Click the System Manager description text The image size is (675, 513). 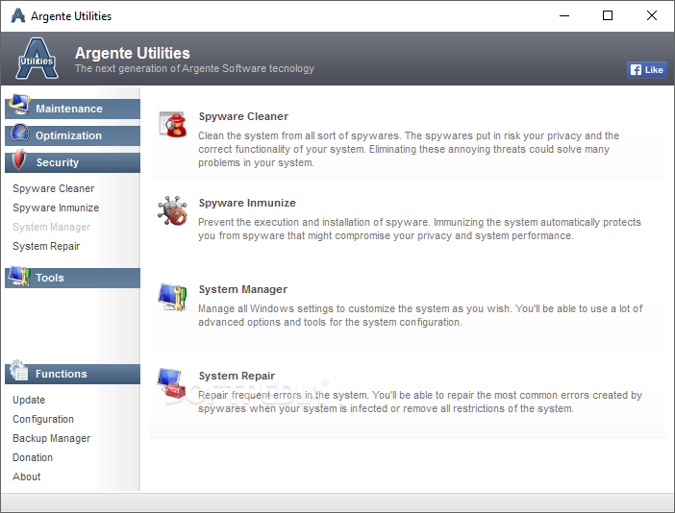click(x=420, y=315)
